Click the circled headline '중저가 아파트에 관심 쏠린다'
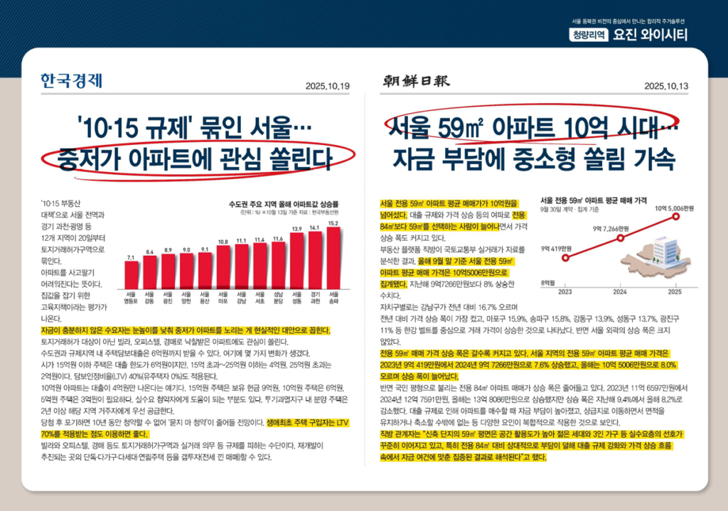The width and height of the screenshot is (728, 511). (x=186, y=158)
